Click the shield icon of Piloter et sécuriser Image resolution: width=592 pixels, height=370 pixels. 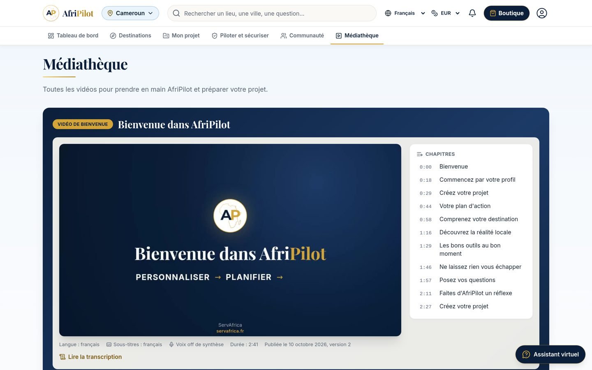coord(215,36)
